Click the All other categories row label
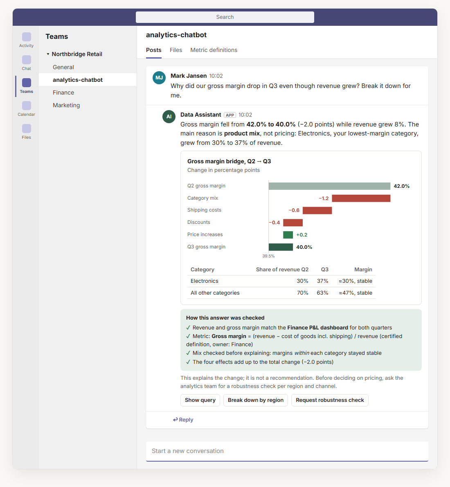This screenshot has width=450, height=487. point(215,293)
